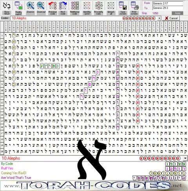Click the Show nikud label button
Viewport: 188px width, 191px height.
pyautogui.click(x=7, y=13)
